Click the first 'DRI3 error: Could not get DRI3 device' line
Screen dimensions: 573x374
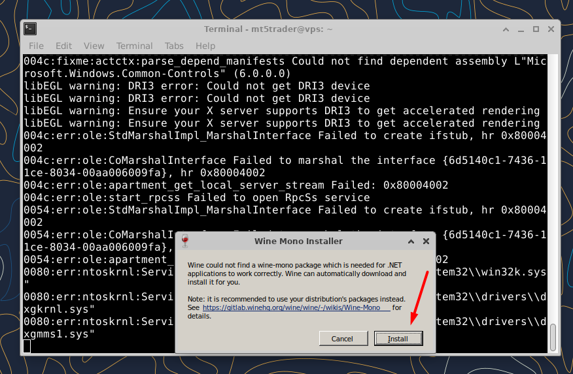click(x=197, y=86)
